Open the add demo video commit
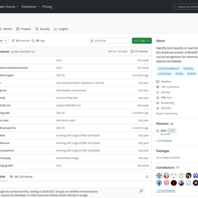 point(65,120)
